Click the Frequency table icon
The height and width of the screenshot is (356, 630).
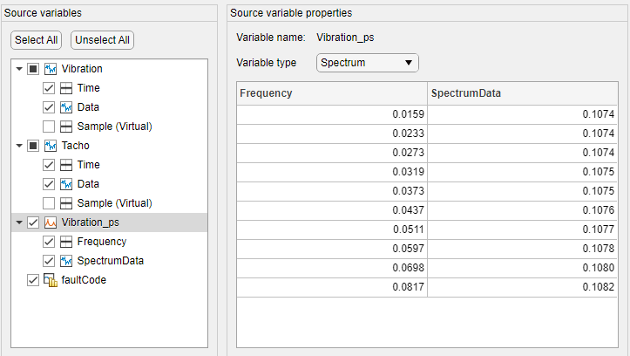(66, 242)
